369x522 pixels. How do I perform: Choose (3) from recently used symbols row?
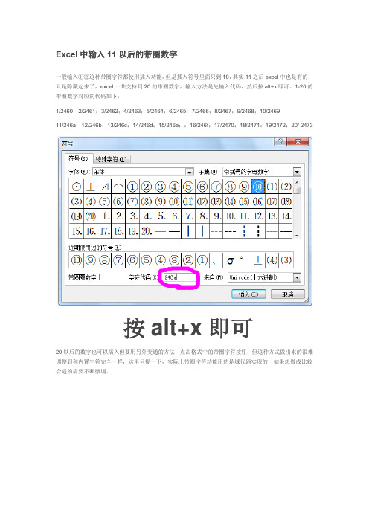pyautogui.click(x=286, y=260)
